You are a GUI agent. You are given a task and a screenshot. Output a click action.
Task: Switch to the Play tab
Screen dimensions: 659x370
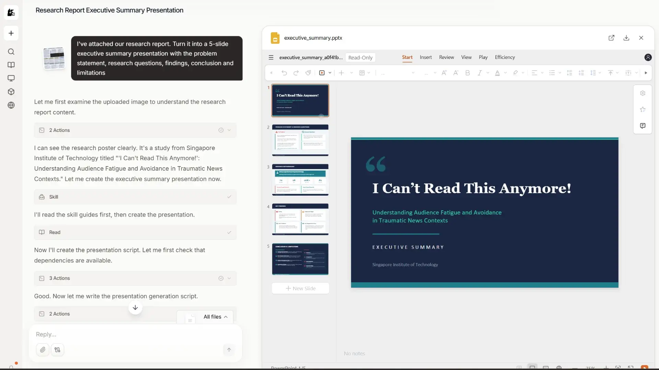[x=483, y=58]
